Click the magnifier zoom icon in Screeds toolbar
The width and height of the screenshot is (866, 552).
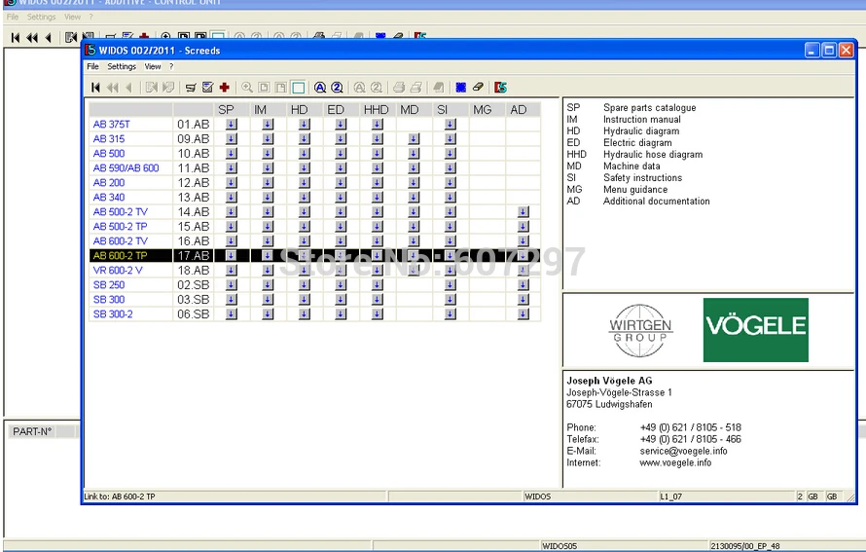tap(247, 88)
